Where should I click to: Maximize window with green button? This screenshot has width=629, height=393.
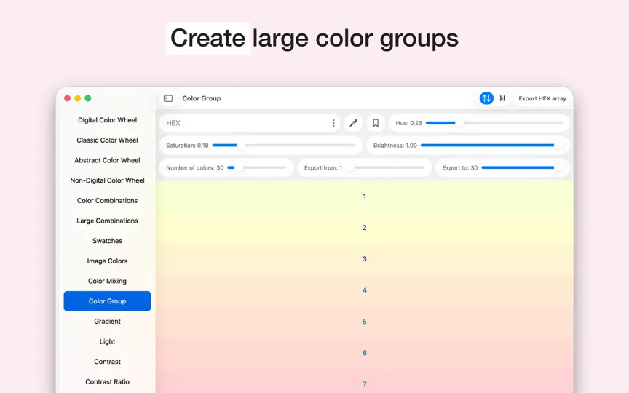(88, 98)
